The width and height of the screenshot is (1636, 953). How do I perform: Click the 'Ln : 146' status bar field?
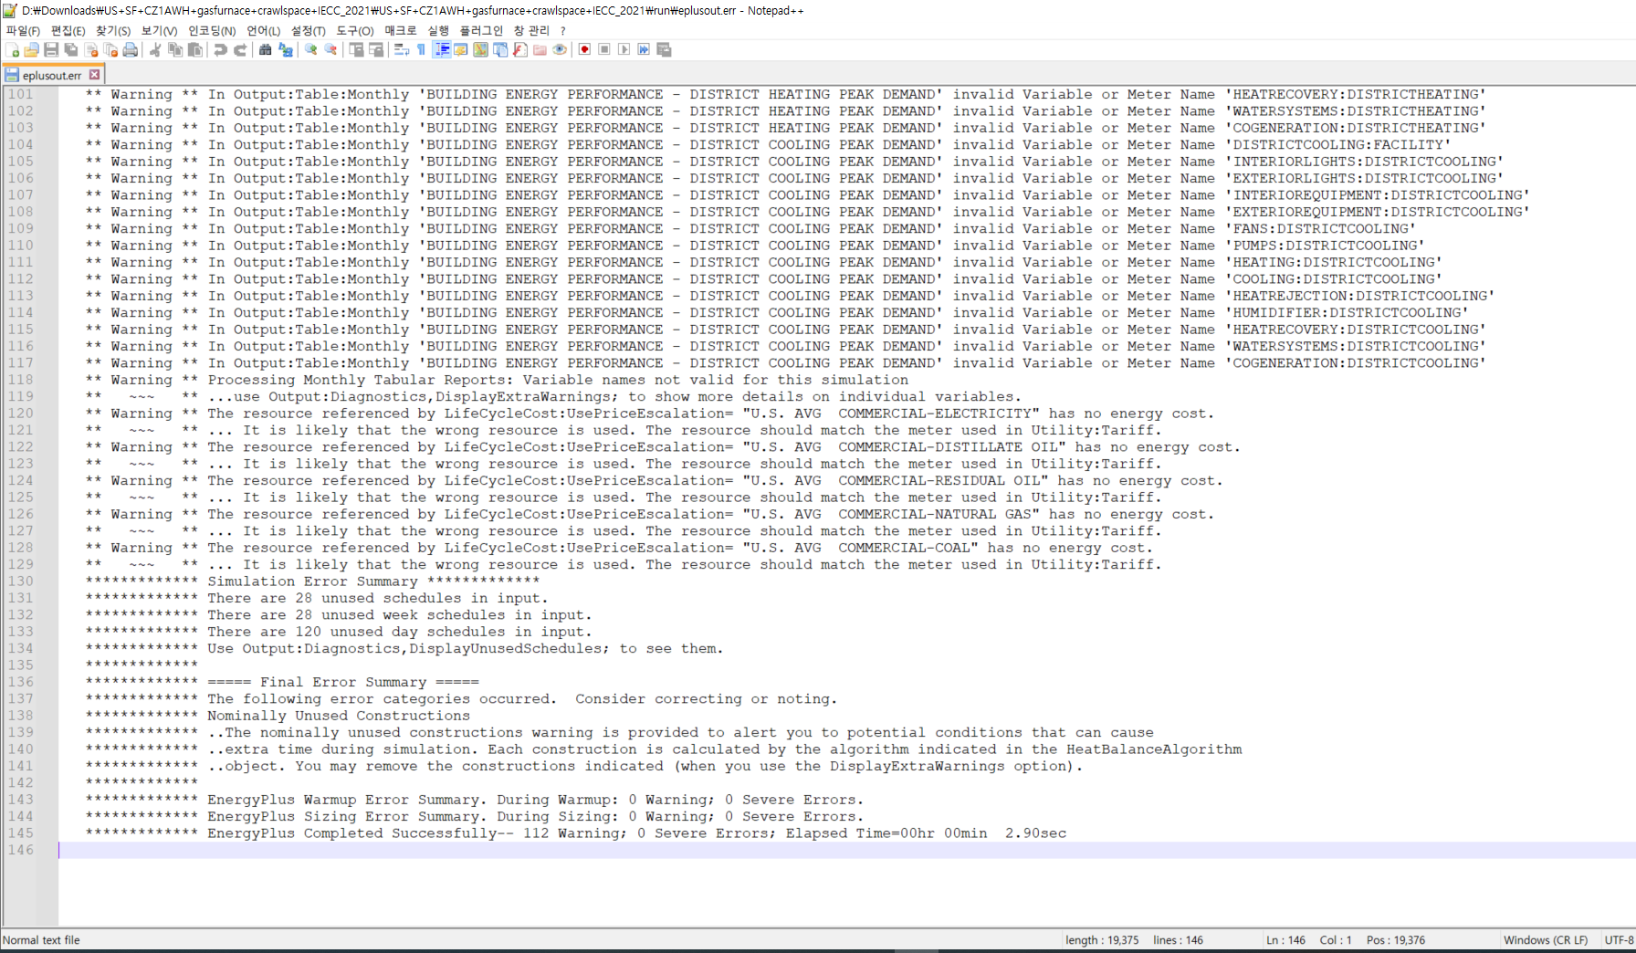click(1285, 940)
